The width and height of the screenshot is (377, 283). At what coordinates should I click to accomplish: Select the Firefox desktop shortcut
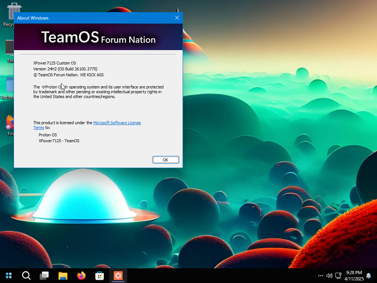(x=9, y=125)
